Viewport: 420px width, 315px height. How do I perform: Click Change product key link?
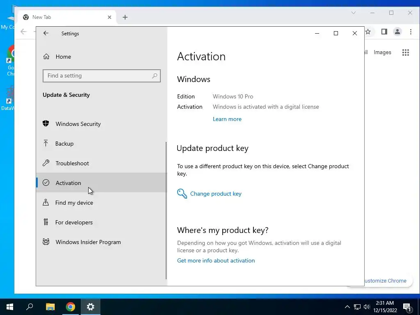click(x=216, y=194)
